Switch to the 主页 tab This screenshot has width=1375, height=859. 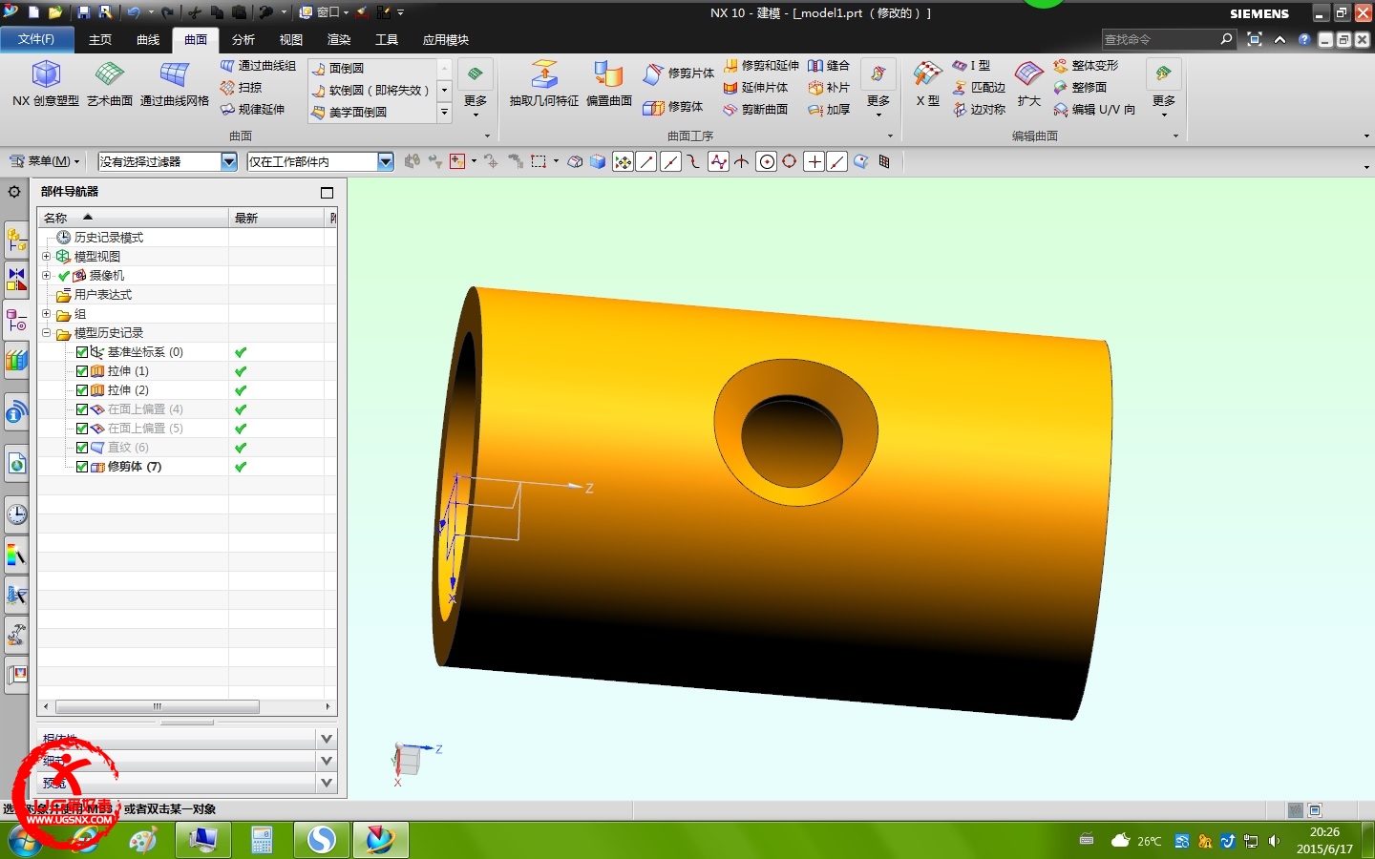[x=100, y=39]
